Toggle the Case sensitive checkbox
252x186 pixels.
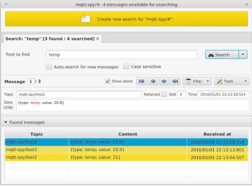126,66
